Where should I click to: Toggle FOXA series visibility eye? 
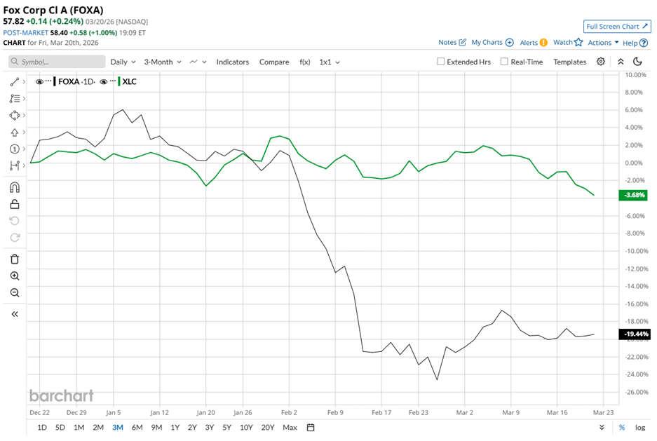click(39, 81)
